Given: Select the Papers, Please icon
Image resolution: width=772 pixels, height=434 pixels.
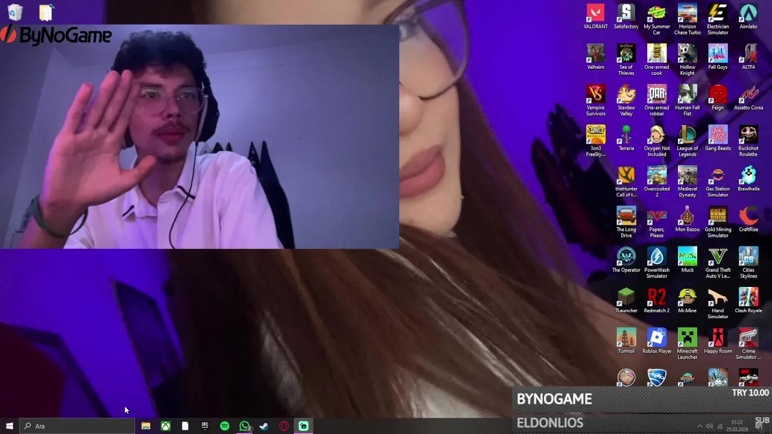Looking at the screenshot, I should coord(657,221).
